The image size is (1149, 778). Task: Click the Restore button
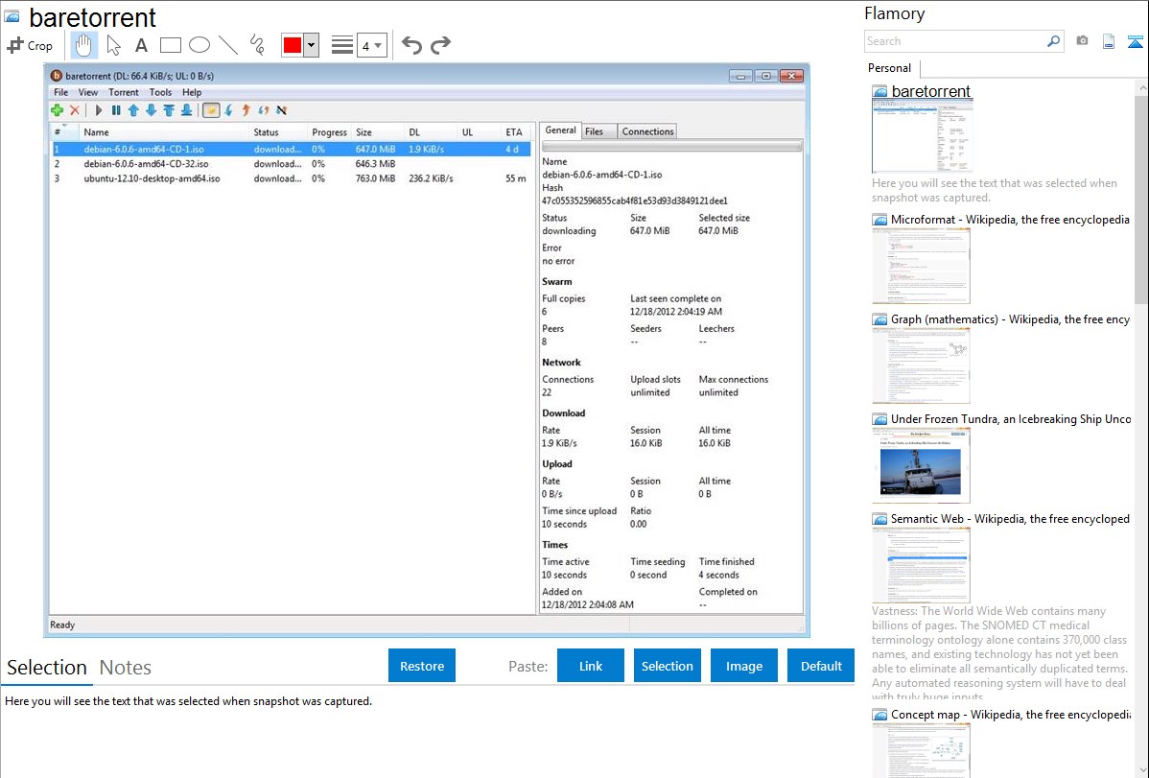click(422, 666)
